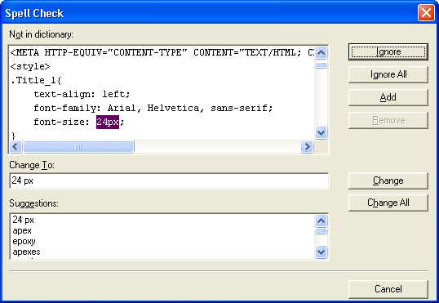Select the 'apexes' suggestion
The height and width of the screenshot is (303, 439).
tap(26, 252)
